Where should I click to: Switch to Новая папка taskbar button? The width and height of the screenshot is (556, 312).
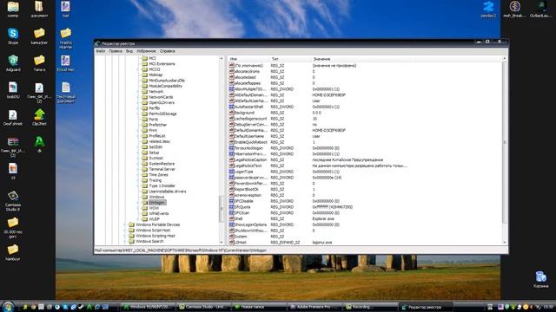click(x=259, y=307)
